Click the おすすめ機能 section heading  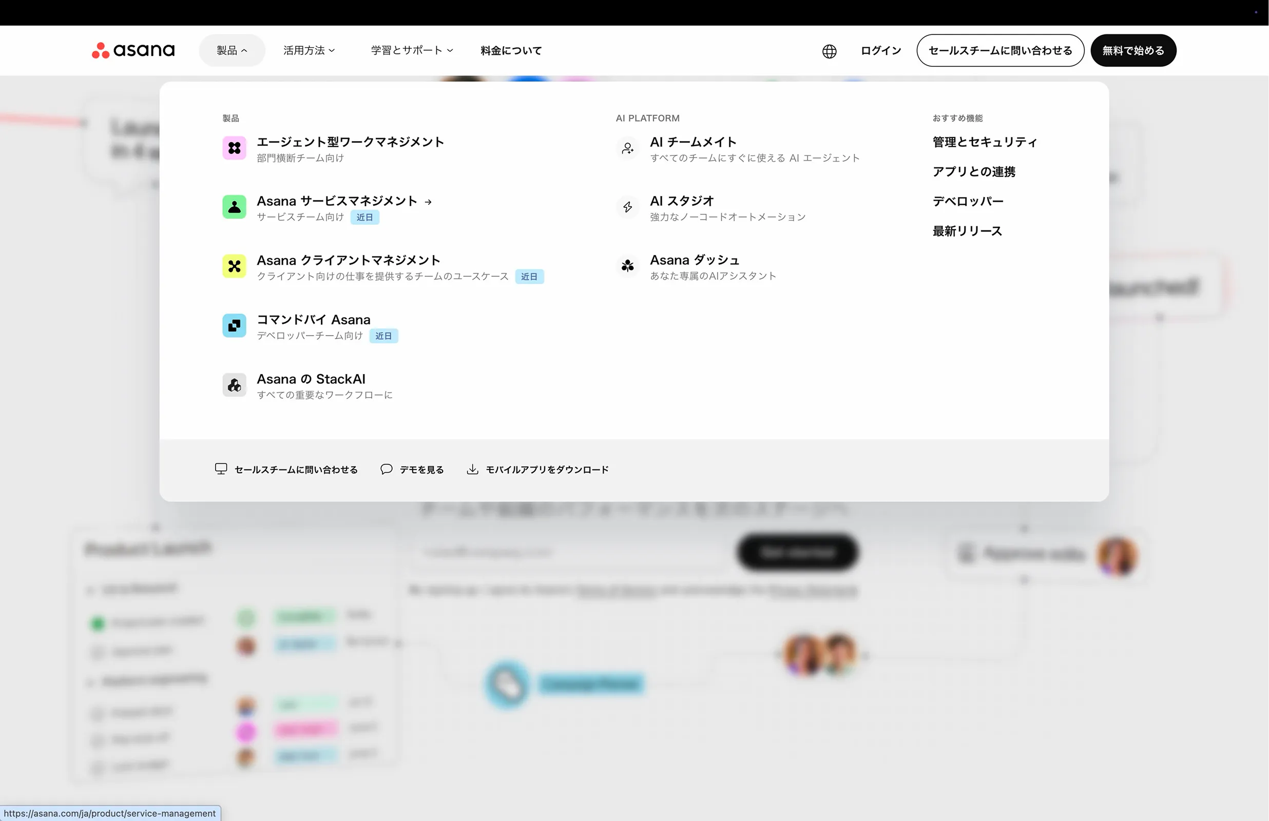point(957,119)
